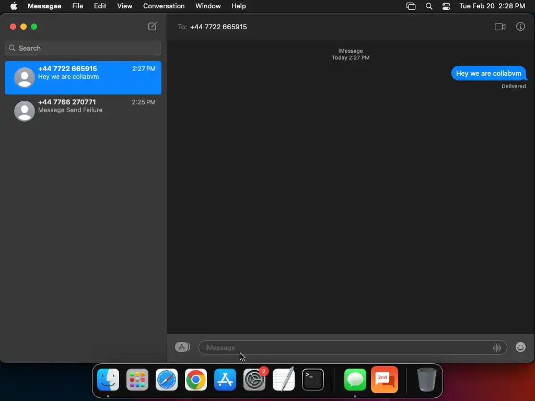Open the Conversation menu
Image resolution: width=535 pixels, height=401 pixels.
164,6
